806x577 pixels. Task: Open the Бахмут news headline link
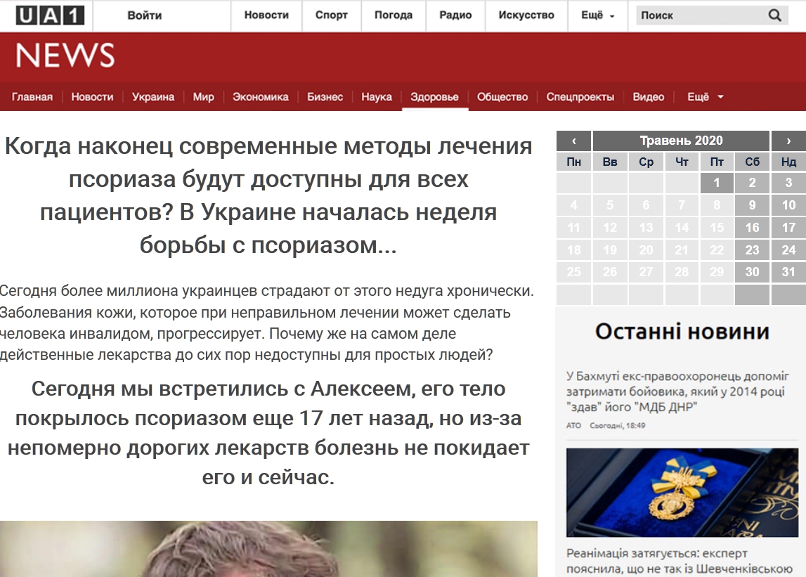(x=677, y=391)
